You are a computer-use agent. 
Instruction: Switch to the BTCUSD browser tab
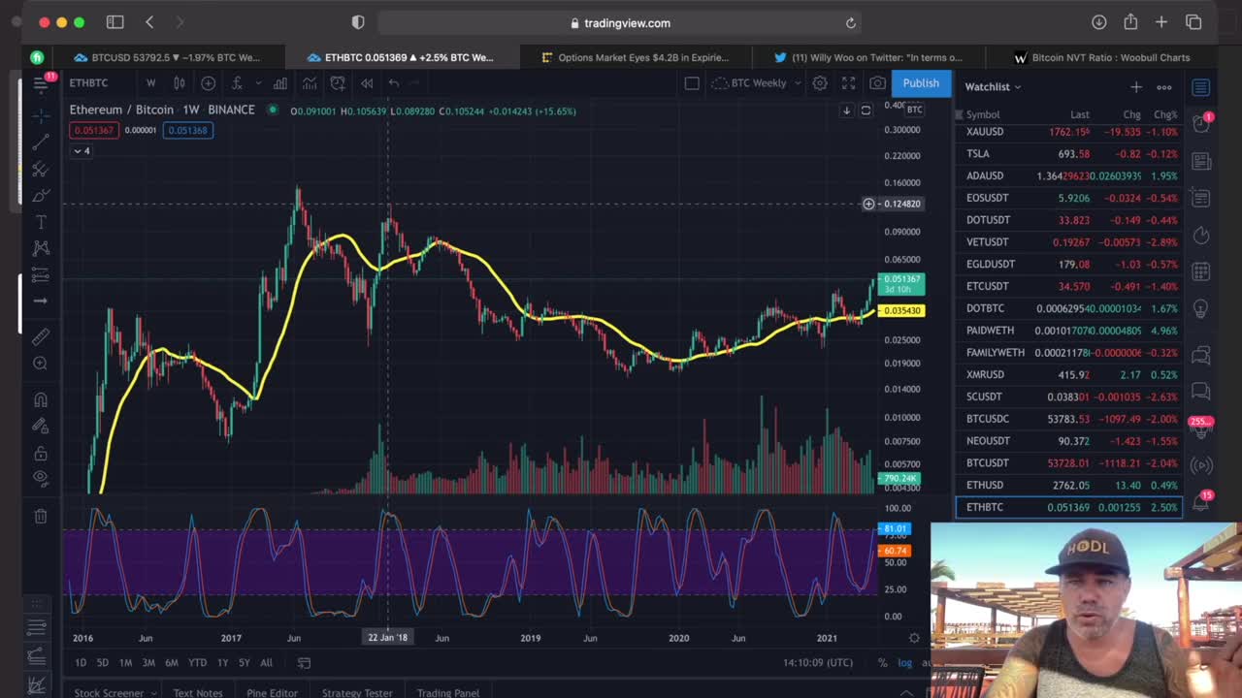168,58
